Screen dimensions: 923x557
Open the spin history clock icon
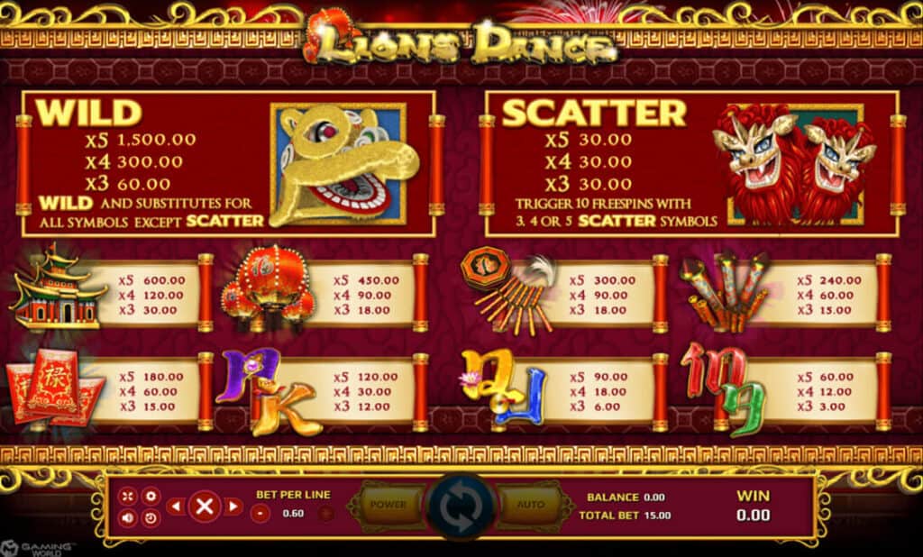coord(151,517)
